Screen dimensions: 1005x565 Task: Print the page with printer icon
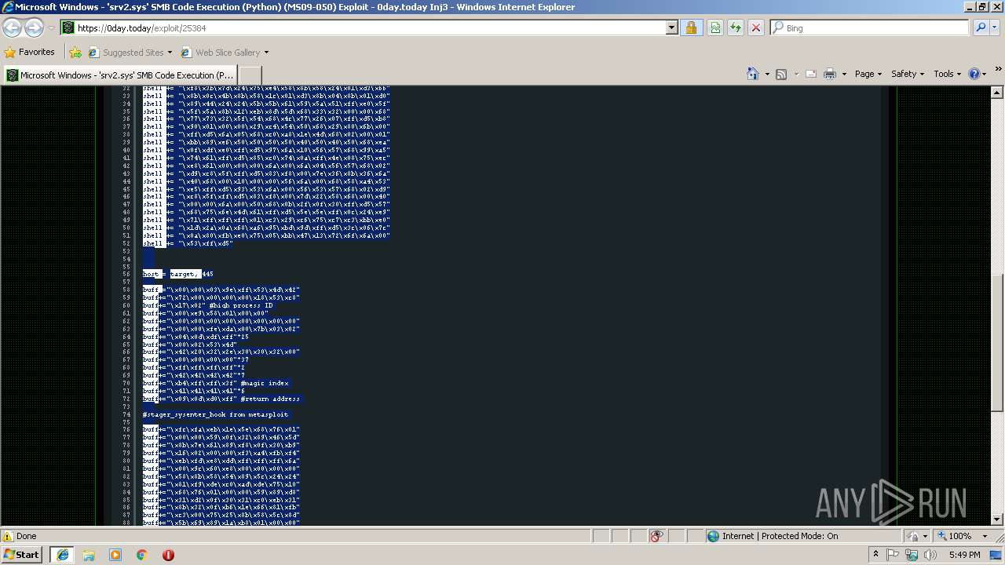coord(830,74)
